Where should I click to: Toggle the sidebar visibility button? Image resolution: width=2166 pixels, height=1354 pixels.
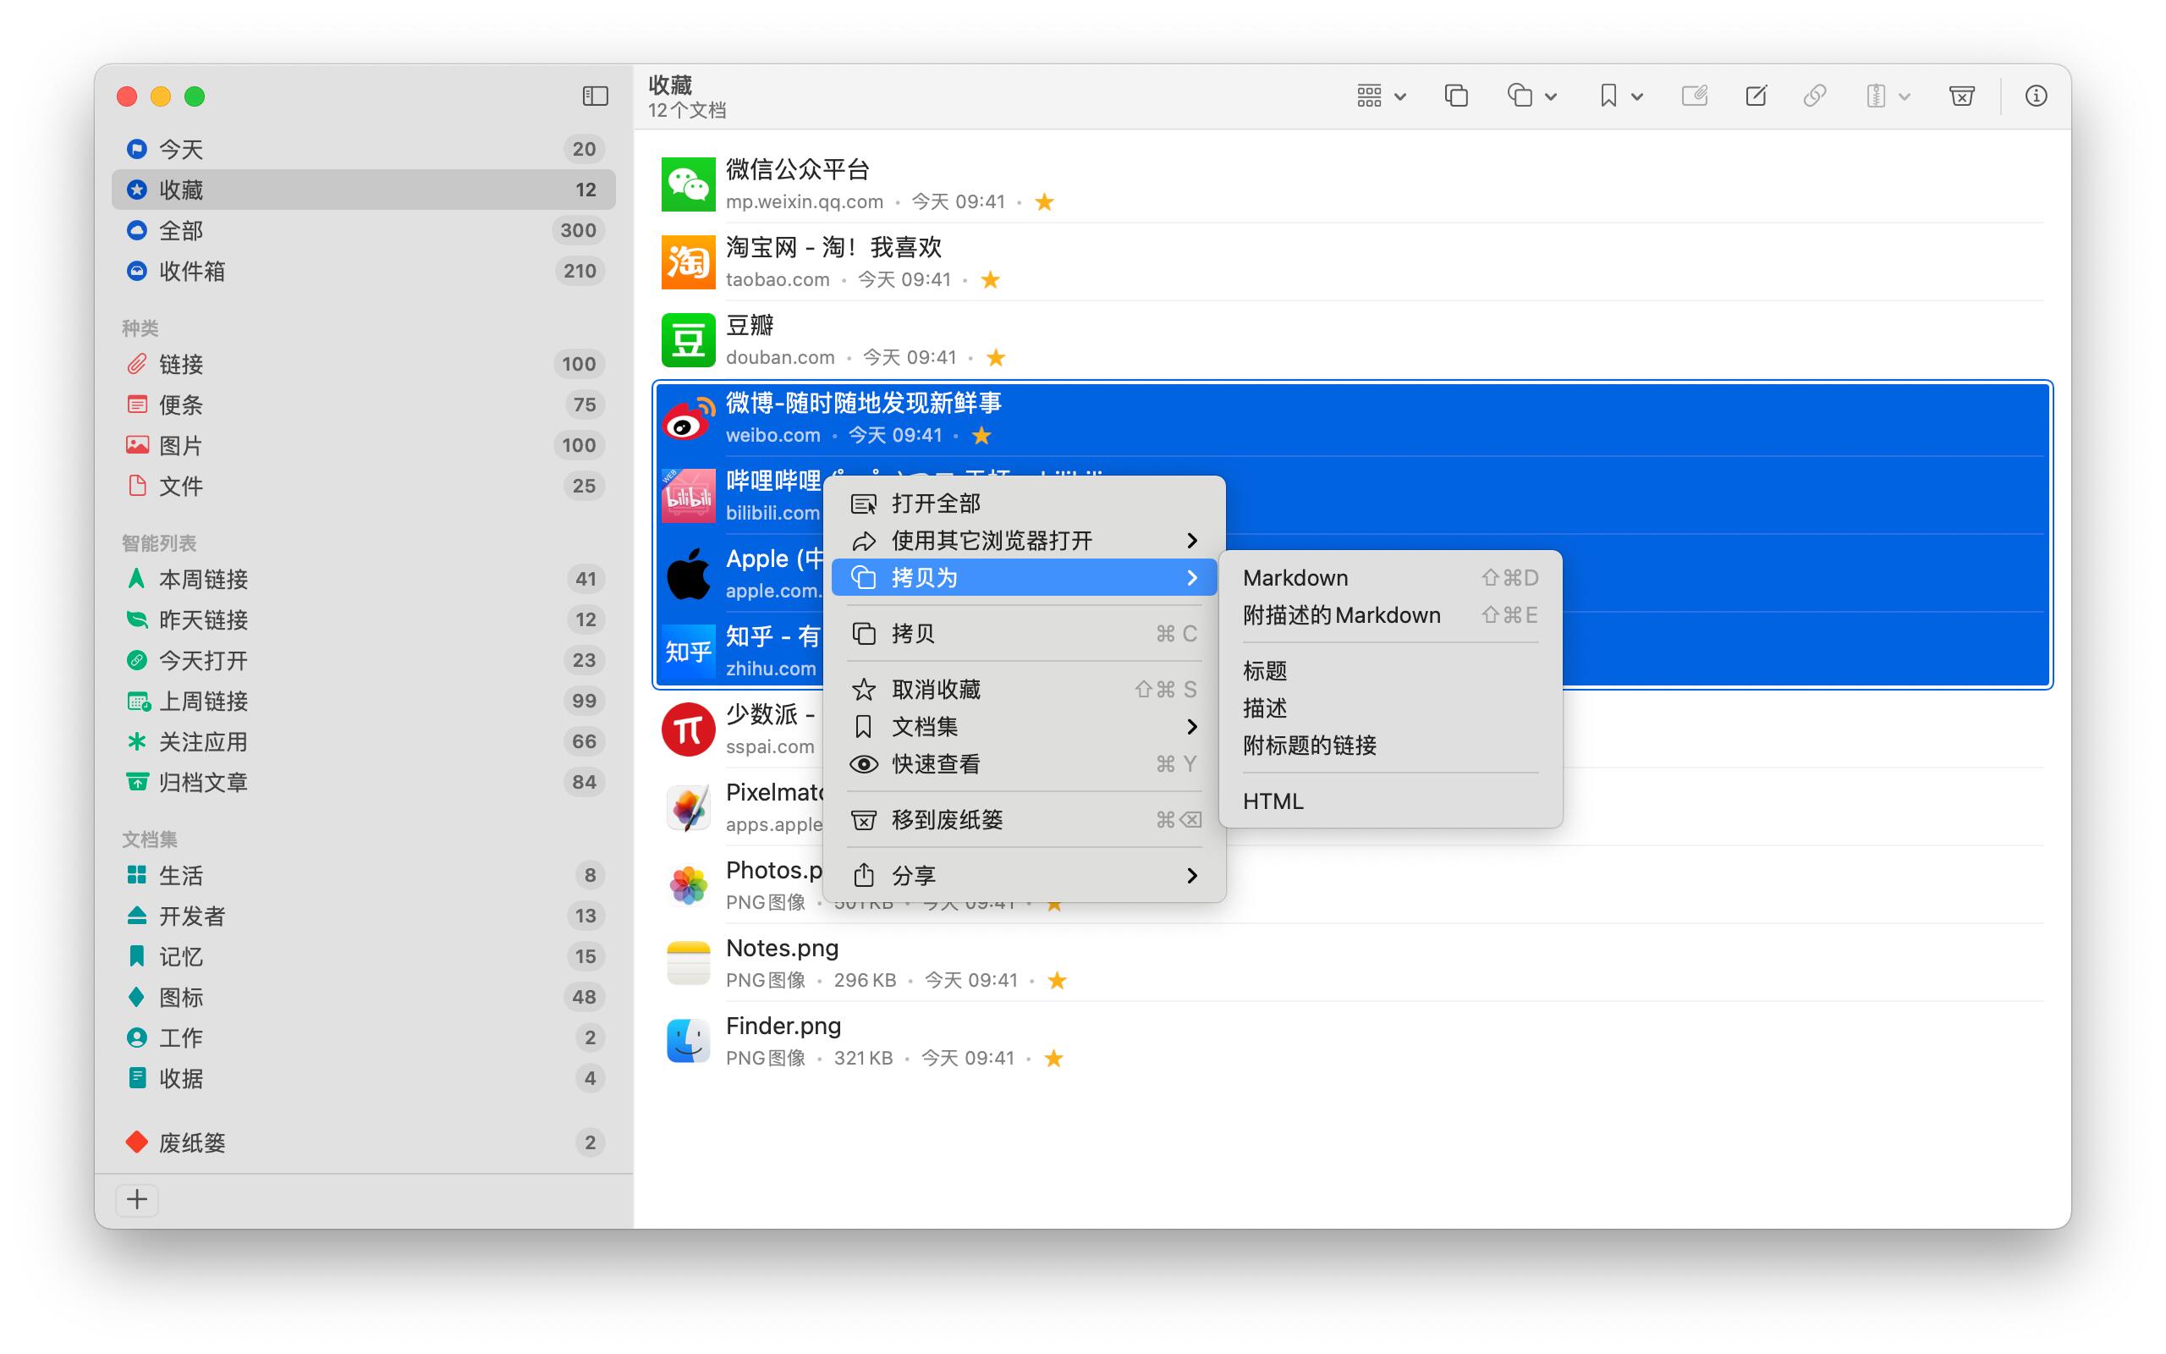[595, 96]
